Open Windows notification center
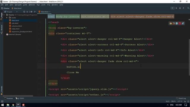190x107 pixels. point(186,105)
